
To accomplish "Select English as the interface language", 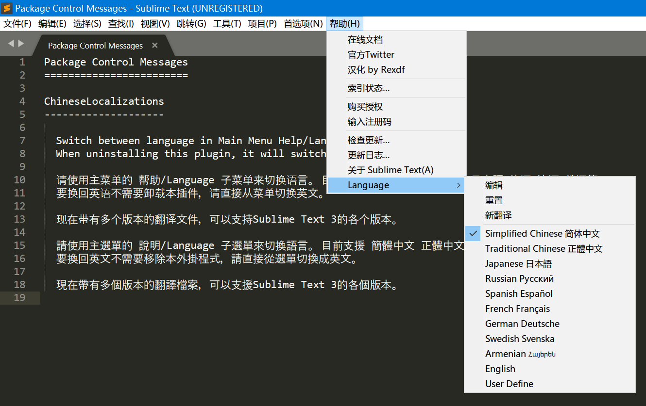I will [500, 369].
